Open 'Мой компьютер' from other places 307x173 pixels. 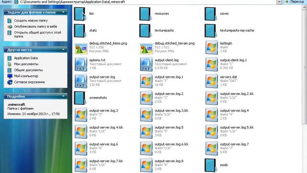click(26, 76)
